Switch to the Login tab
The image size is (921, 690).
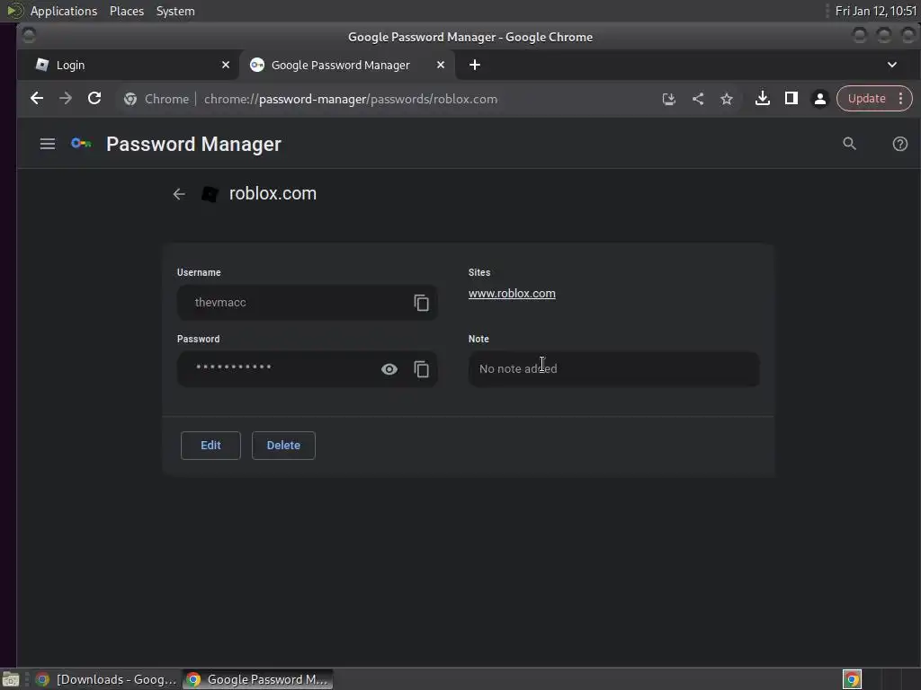(130, 65)
